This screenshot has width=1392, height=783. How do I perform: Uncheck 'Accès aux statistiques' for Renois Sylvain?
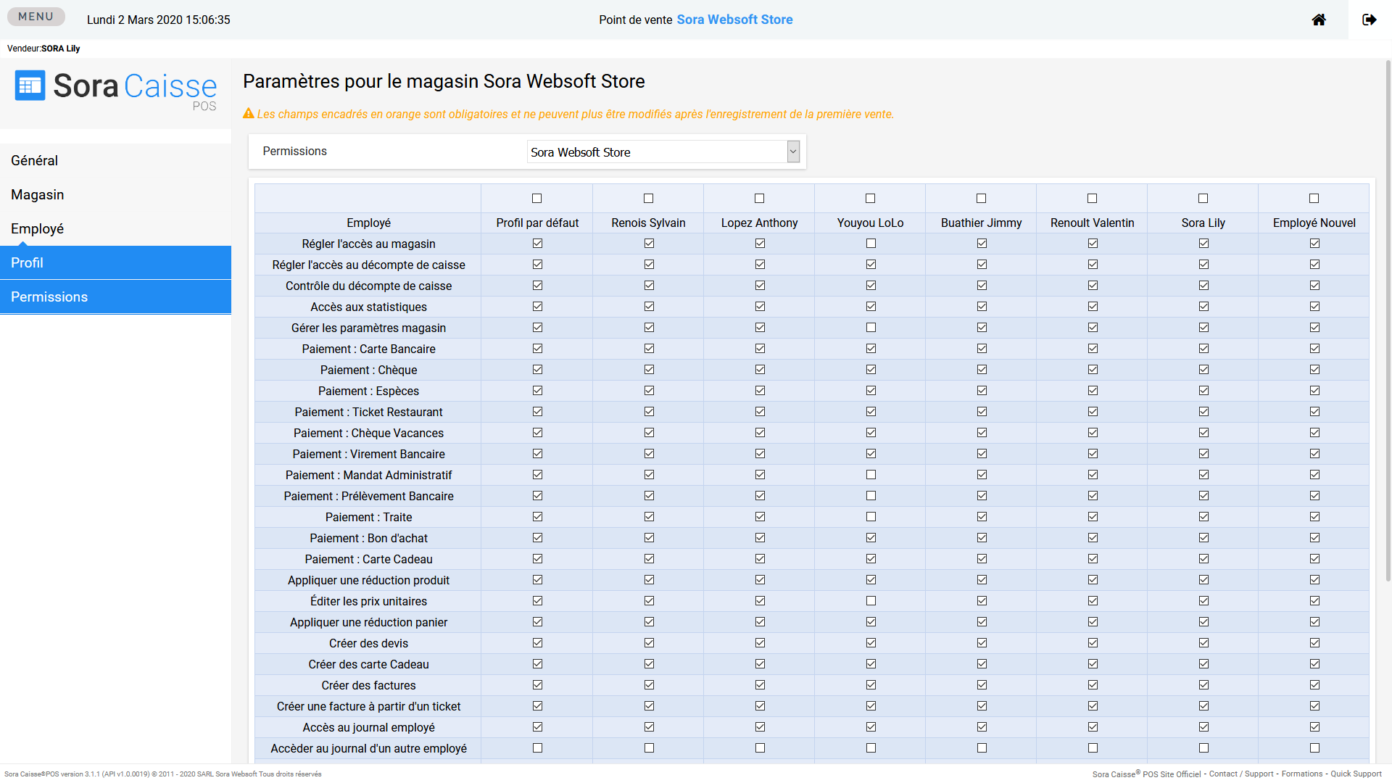[649, 307]
